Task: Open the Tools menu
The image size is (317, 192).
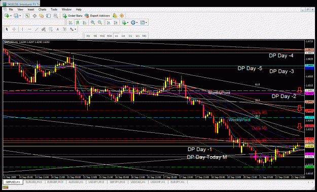Action: (x=54, y=10)
